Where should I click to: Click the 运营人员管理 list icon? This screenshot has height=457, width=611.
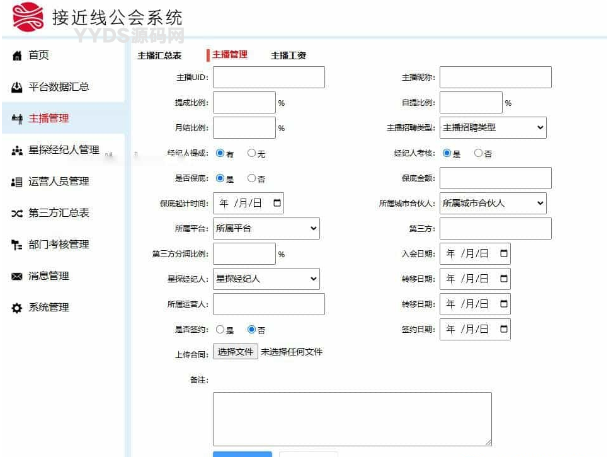coord(17,182)
